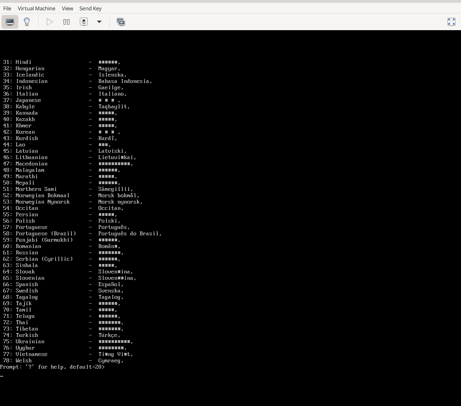Click the '48: Malayalam' row

pos(62,170)
